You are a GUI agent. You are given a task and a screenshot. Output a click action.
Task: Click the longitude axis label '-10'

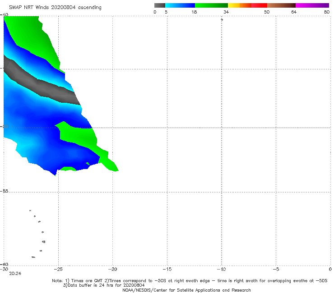coord(221,270)
